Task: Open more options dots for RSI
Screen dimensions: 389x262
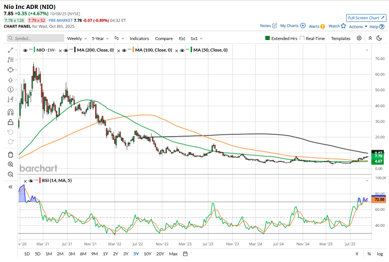Action: click(36, 180)
